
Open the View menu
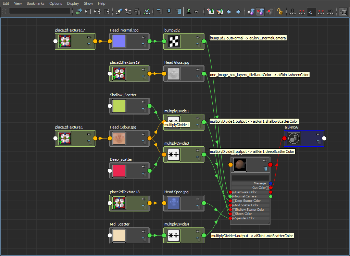click(18, 3)
